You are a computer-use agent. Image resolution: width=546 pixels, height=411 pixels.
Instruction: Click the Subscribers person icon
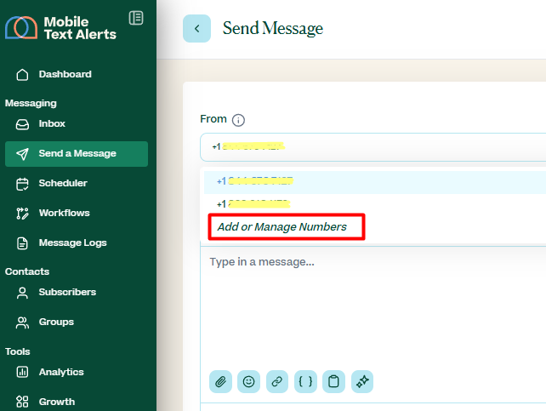[22, 293]
